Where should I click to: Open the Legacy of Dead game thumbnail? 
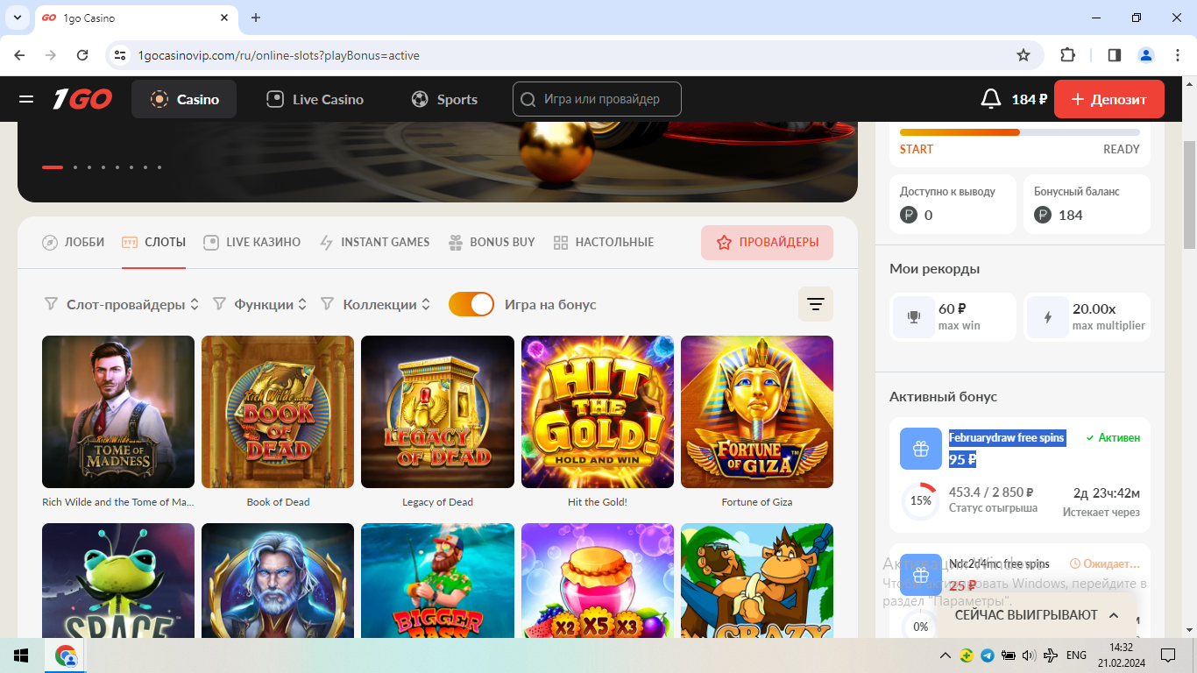[437, 412]
